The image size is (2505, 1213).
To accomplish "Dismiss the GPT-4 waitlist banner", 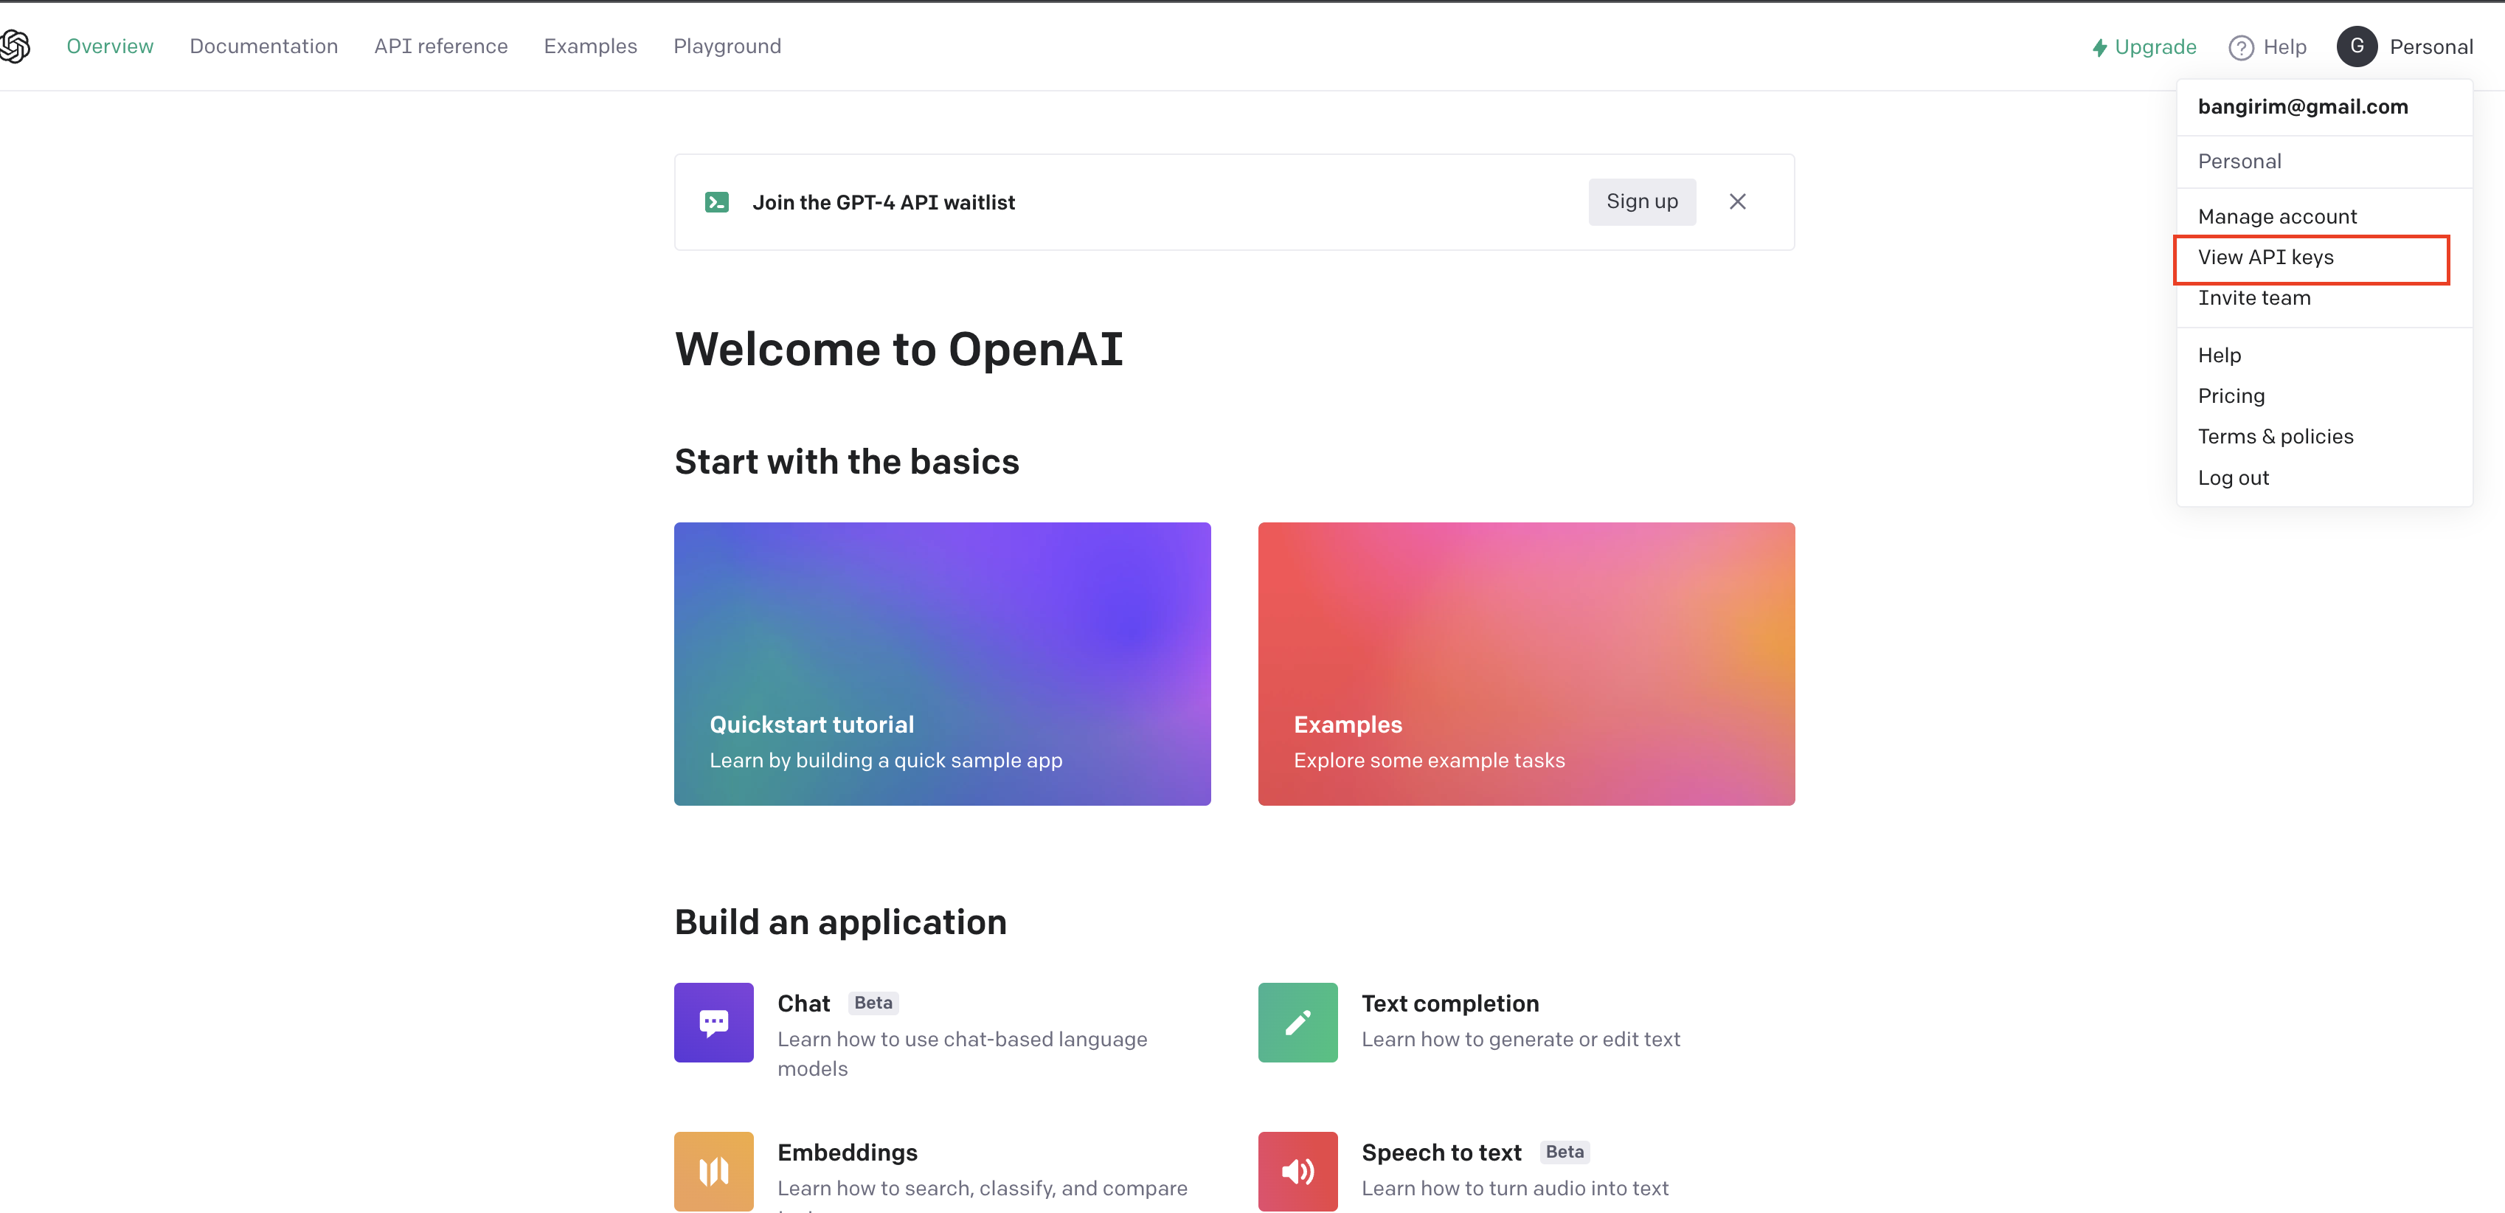I will pyautogui.click(x=1737, y=201).
